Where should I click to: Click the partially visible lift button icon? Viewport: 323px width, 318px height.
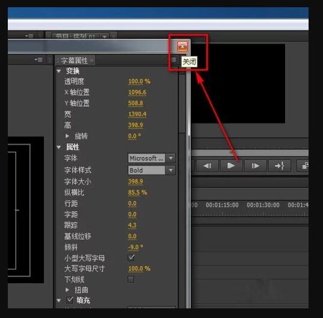coord(303,166)
